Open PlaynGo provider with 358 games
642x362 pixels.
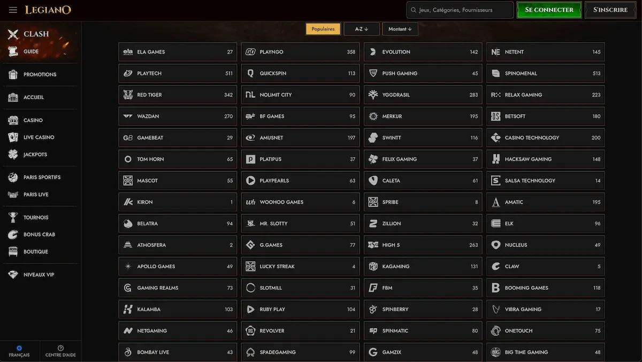[300, 52]
